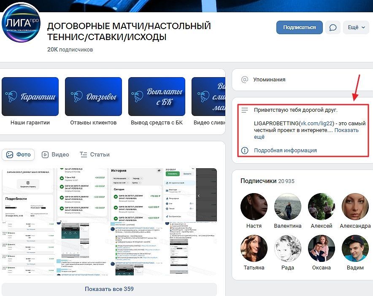
Task: Open Подробная информация link
Action: pos(285,150)
